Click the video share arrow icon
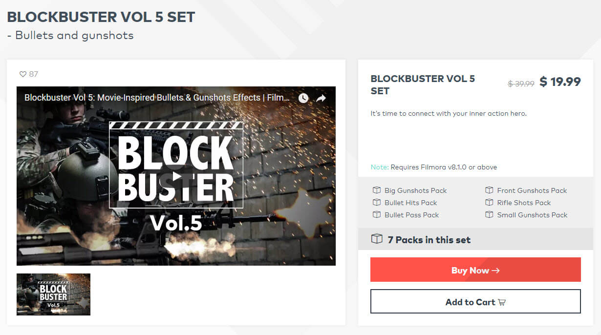Screen dimensions: 601x335 click(x=321, y=98)
